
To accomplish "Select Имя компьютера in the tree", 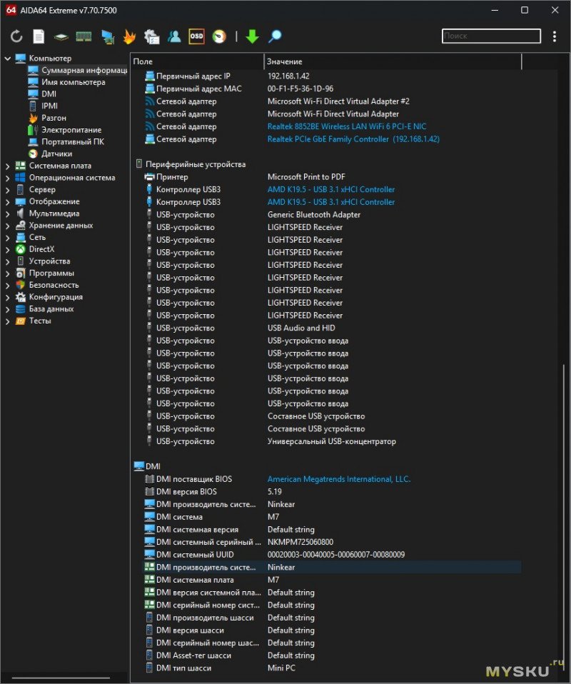I will click(x=74, y=82).
